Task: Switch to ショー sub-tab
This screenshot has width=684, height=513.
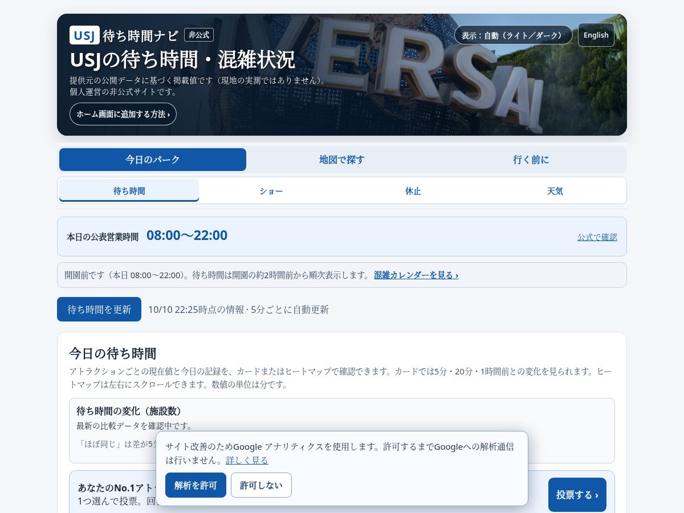Action: coord(271,190)
